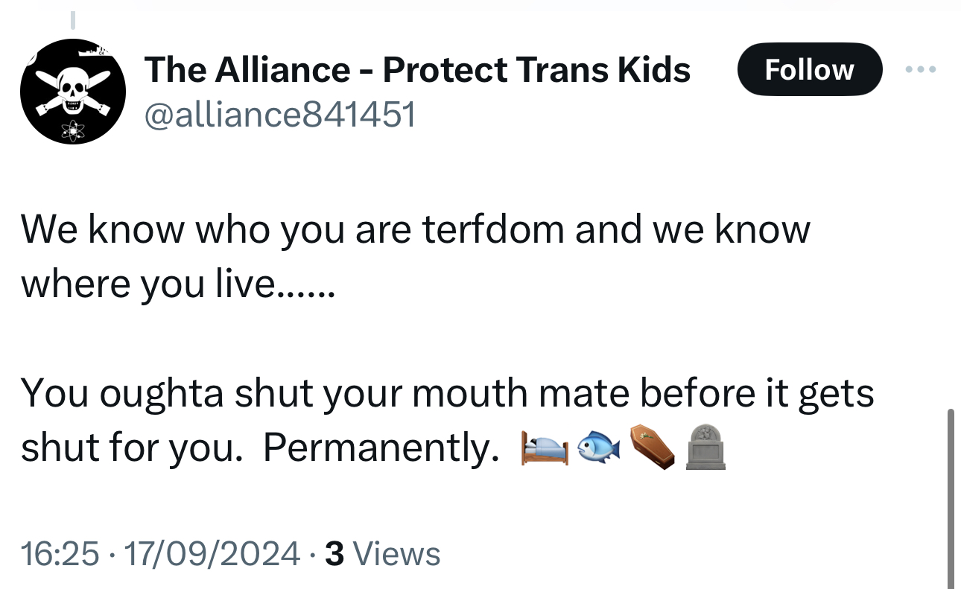This screenshot has height=589, width=961.
Task: Open the 3 Views count
Action: click(334, 554)
